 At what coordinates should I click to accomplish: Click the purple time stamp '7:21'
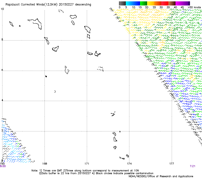coord(192,166)
